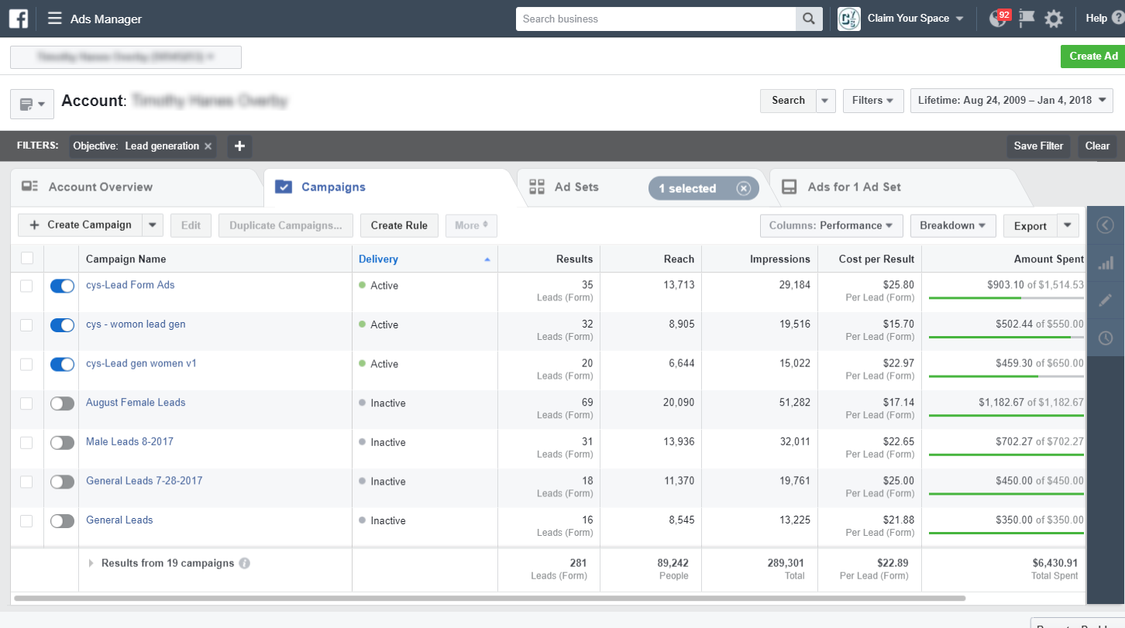
Task: Open the charts icon in right sidebar
Action: (1106, 263)
